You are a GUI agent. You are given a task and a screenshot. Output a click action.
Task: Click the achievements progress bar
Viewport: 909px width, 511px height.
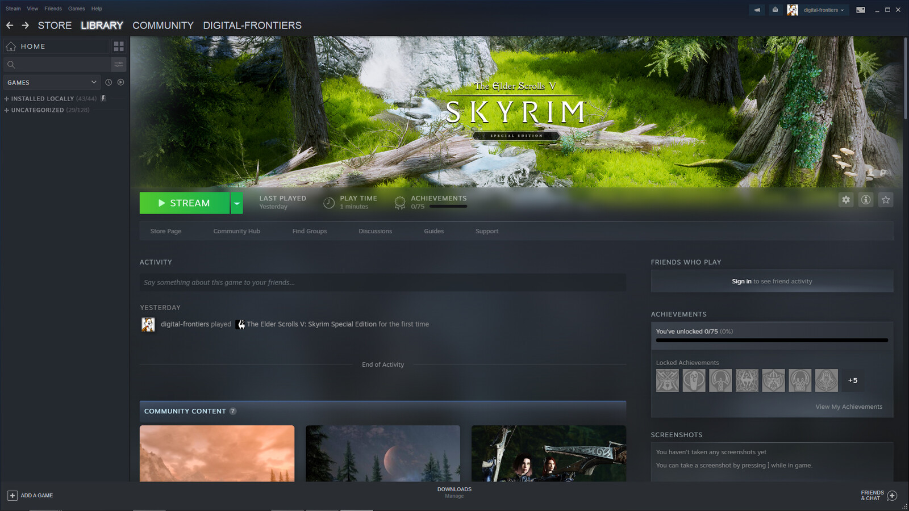772,340
